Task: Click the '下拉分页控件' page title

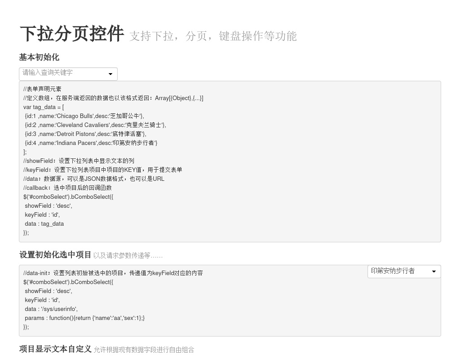Action: click(x=72, y=33)
